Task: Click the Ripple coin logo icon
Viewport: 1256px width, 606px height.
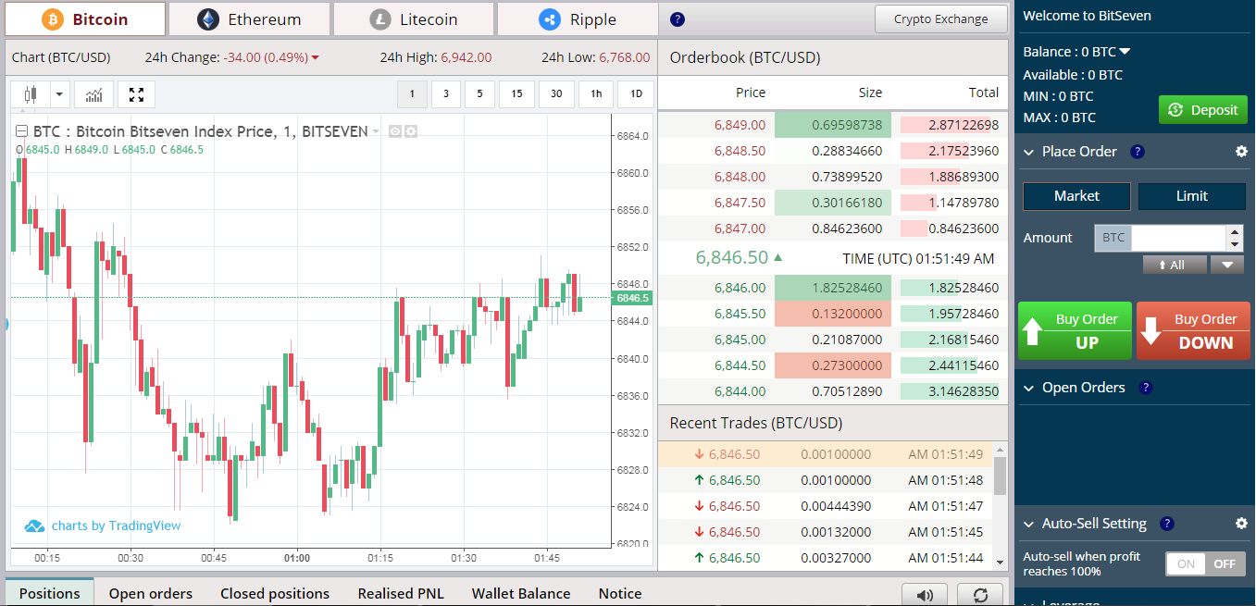Action: (x=550, y=19)
